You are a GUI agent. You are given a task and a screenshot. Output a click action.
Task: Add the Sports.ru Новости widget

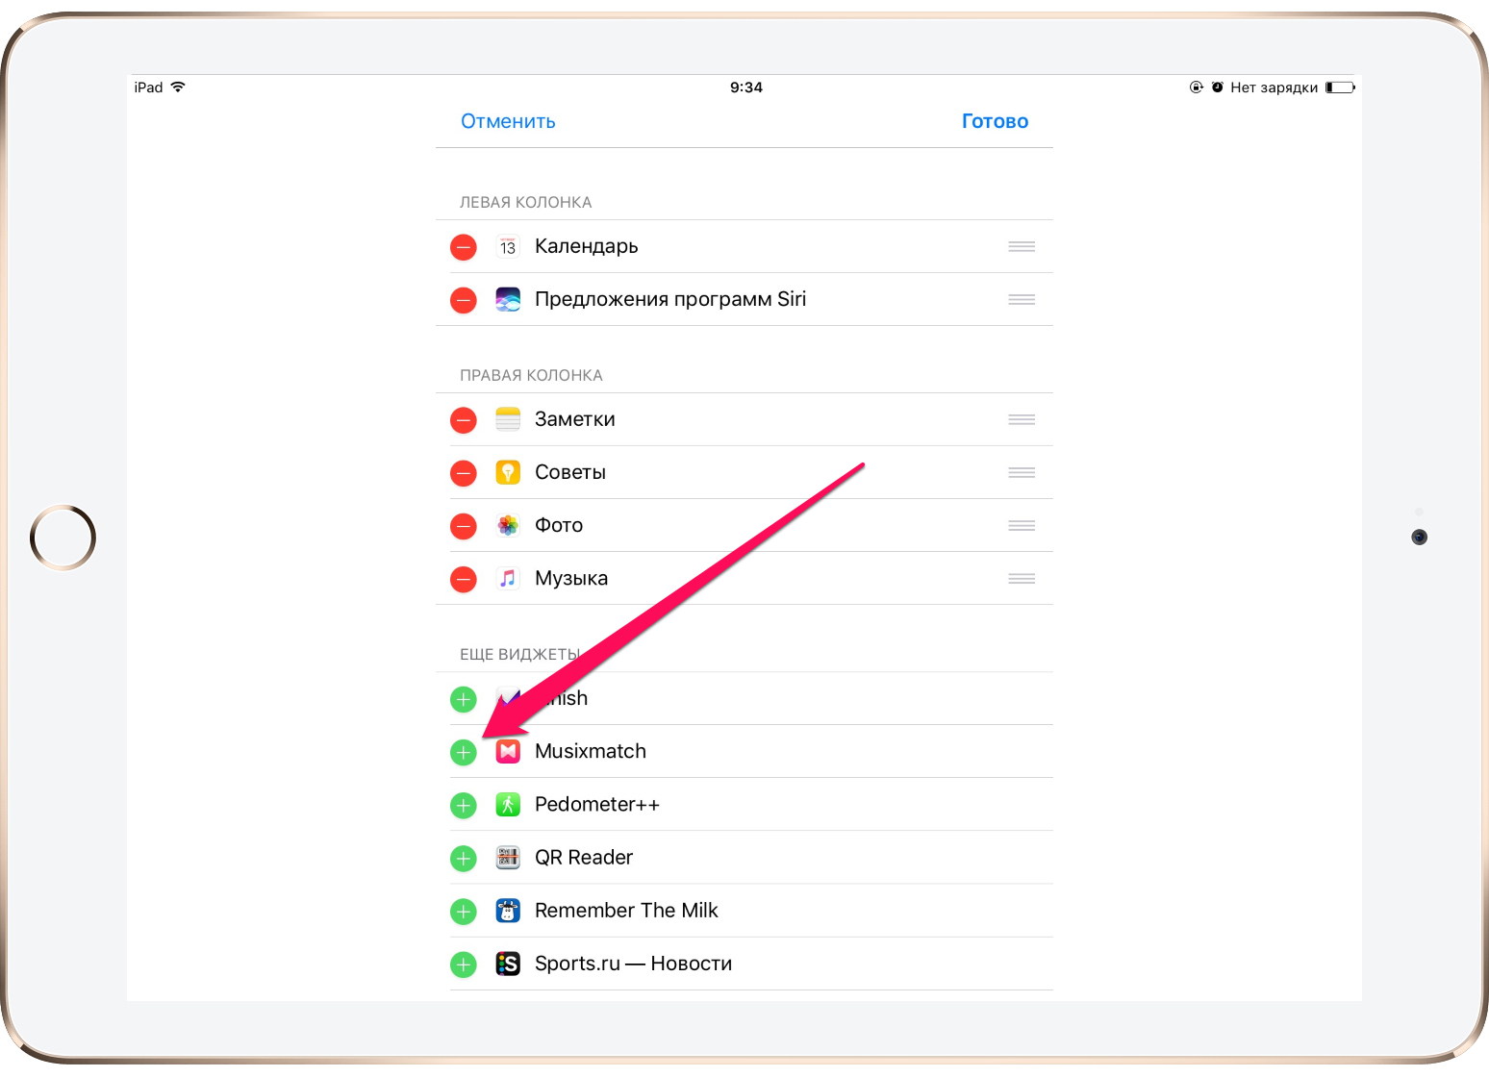point(464,964)
